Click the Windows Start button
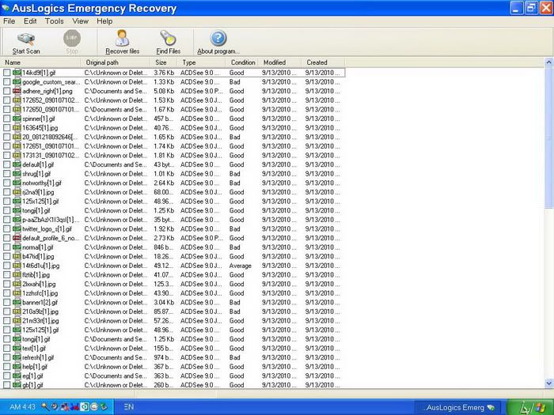This screenshot has width=554, height=415. [529, 407]
